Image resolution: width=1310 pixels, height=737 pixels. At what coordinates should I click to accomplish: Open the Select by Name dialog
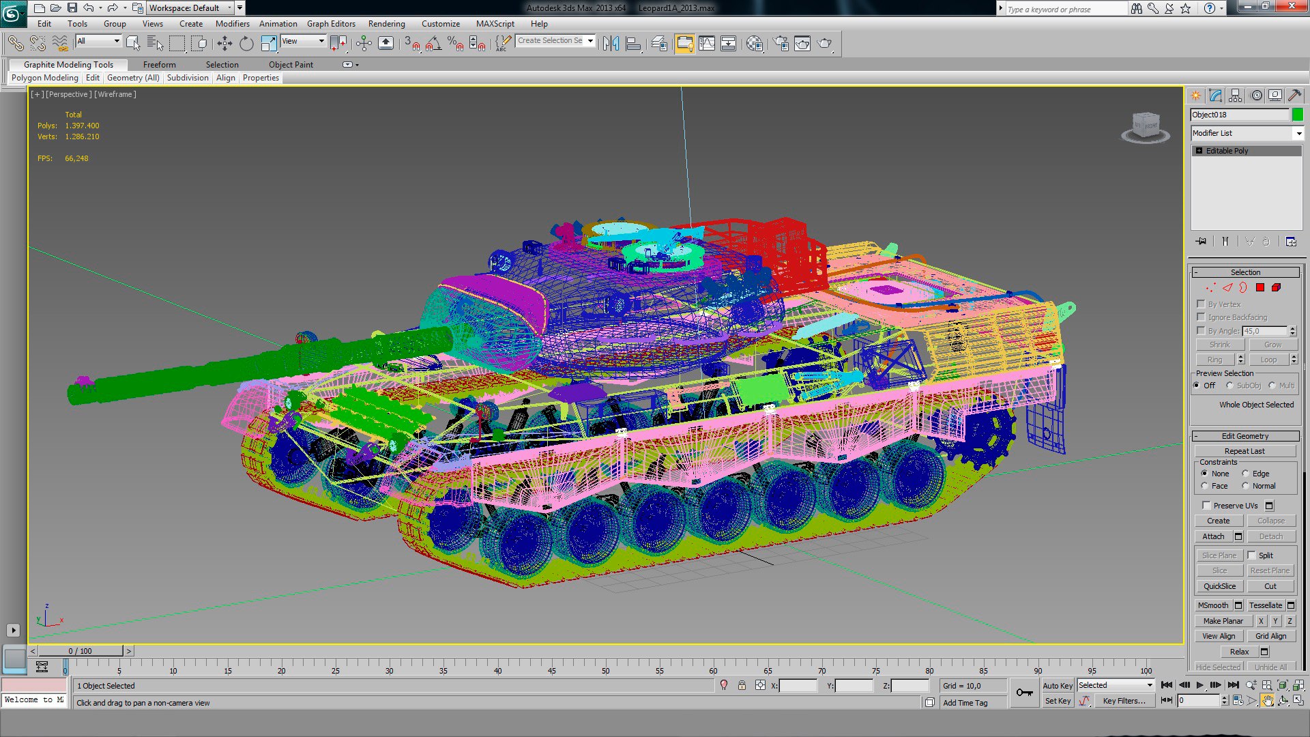tap(155, 44)
